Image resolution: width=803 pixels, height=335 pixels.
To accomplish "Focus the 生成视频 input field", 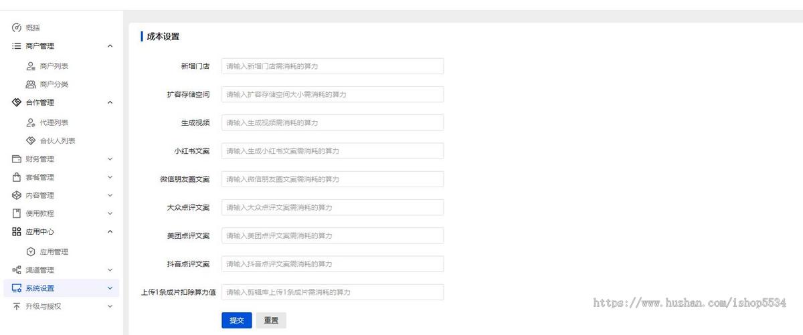I will [333, 122].
